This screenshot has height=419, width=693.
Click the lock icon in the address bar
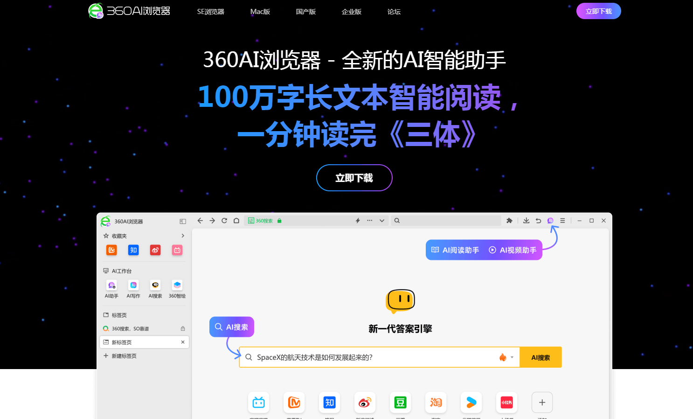[x=279, y=220]
